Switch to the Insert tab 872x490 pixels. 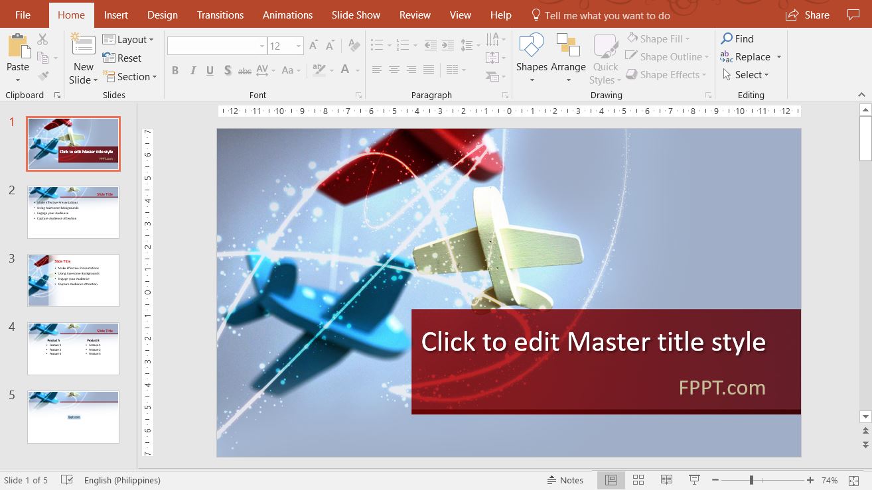pyautogui.click(x=116, y=15)
